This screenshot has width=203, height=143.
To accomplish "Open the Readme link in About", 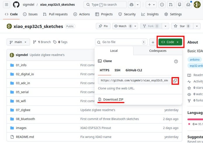I will [195, 75].
